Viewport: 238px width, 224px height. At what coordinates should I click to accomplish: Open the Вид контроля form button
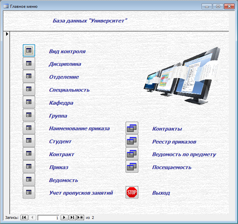coord(29,51)
